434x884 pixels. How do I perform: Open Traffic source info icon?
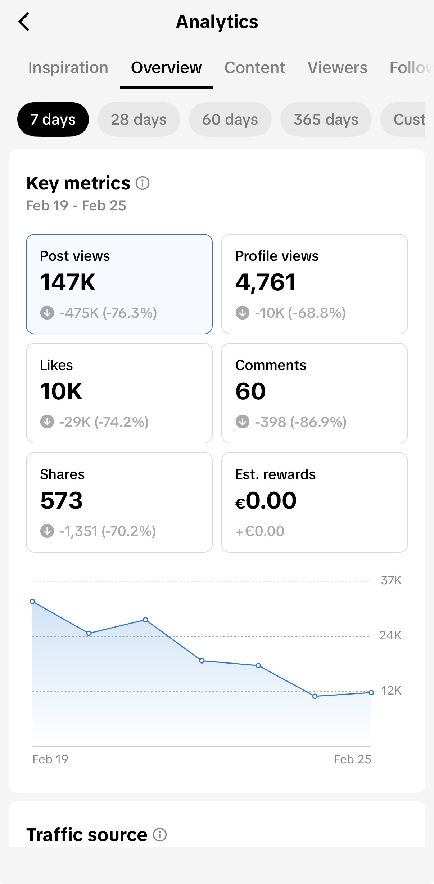pos(160,834)
